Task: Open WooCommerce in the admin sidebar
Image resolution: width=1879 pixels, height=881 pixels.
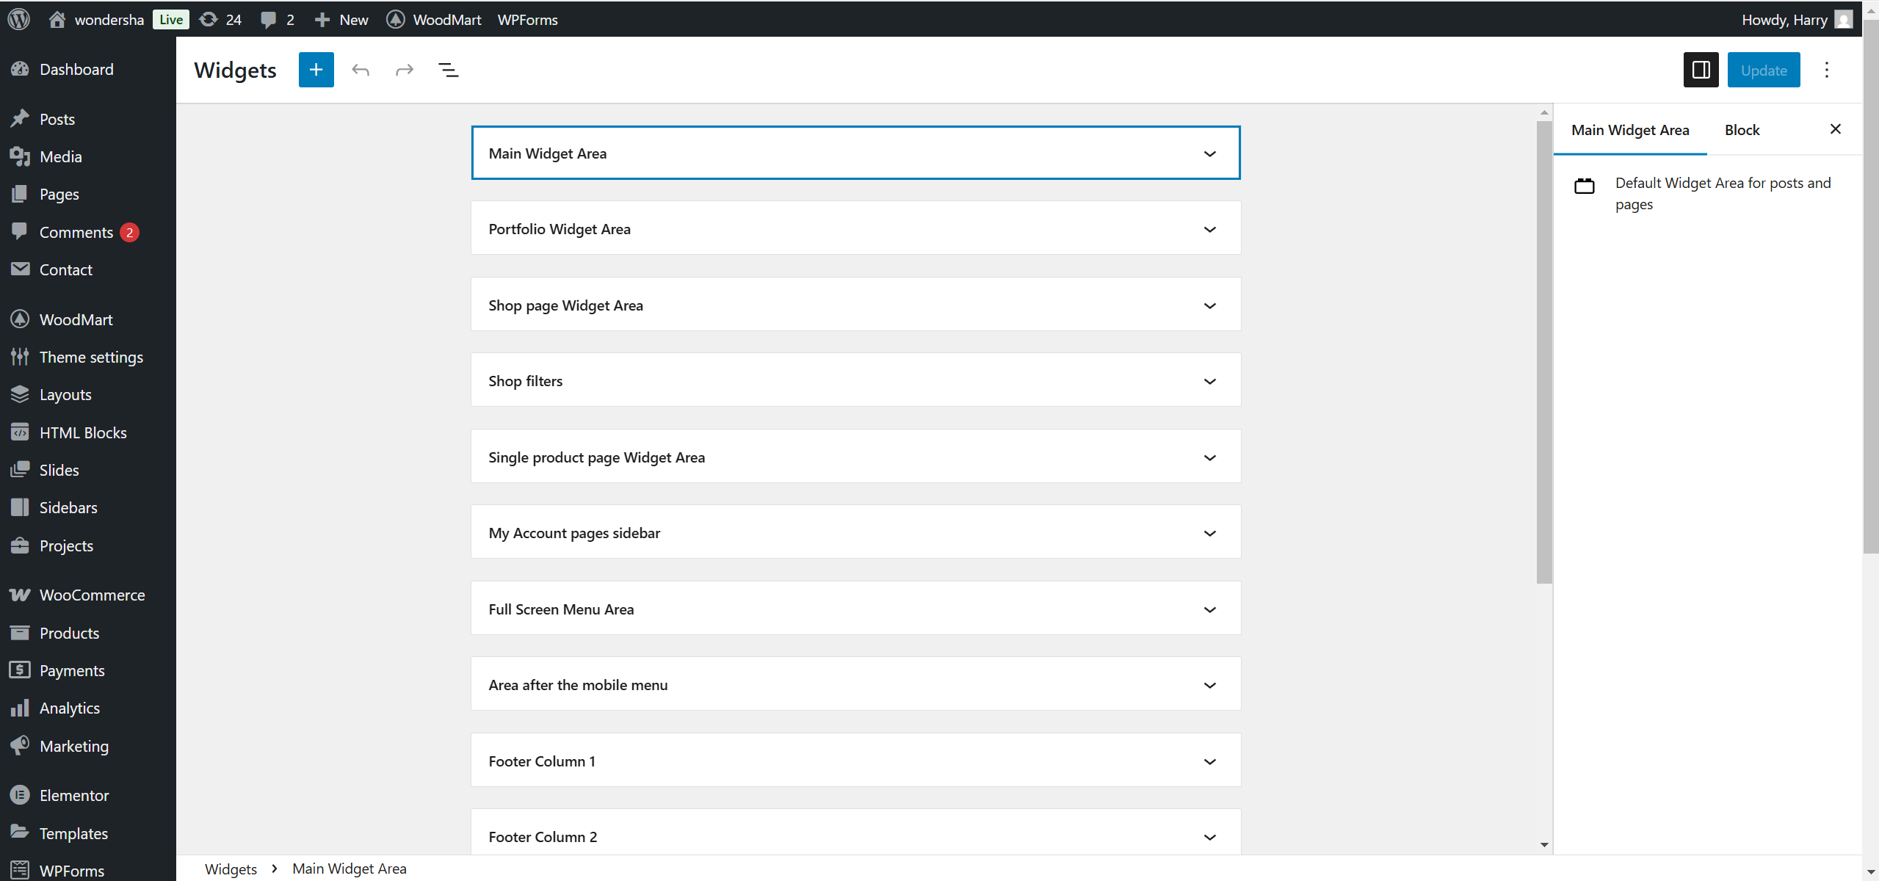Action: 92,595
